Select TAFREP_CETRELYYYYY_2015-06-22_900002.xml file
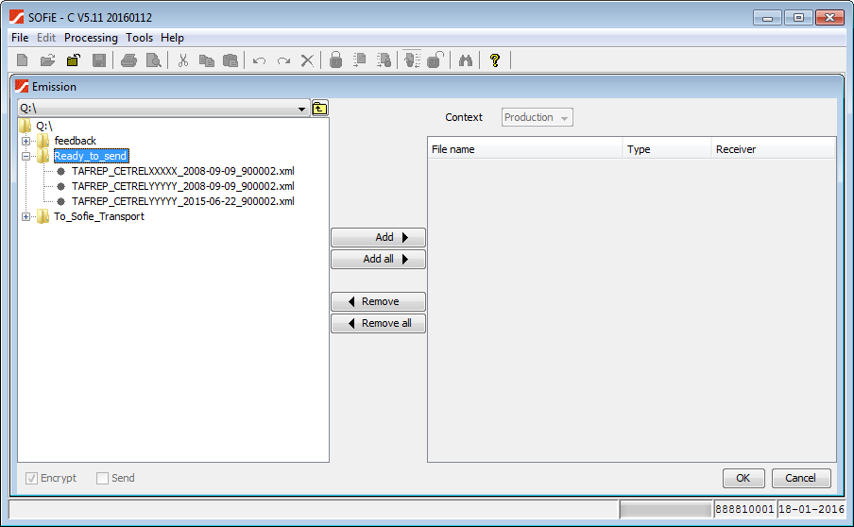854x527 pixels. 182,201
